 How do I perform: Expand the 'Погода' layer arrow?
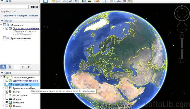click(3, 106)
